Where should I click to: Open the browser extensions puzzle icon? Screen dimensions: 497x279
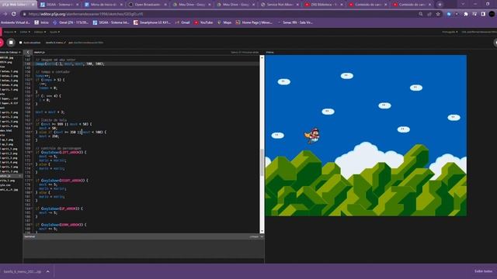point(466,14)
